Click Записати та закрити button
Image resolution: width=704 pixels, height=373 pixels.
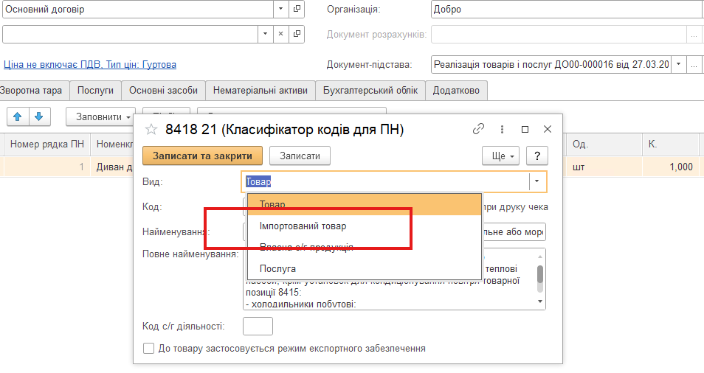202,156
